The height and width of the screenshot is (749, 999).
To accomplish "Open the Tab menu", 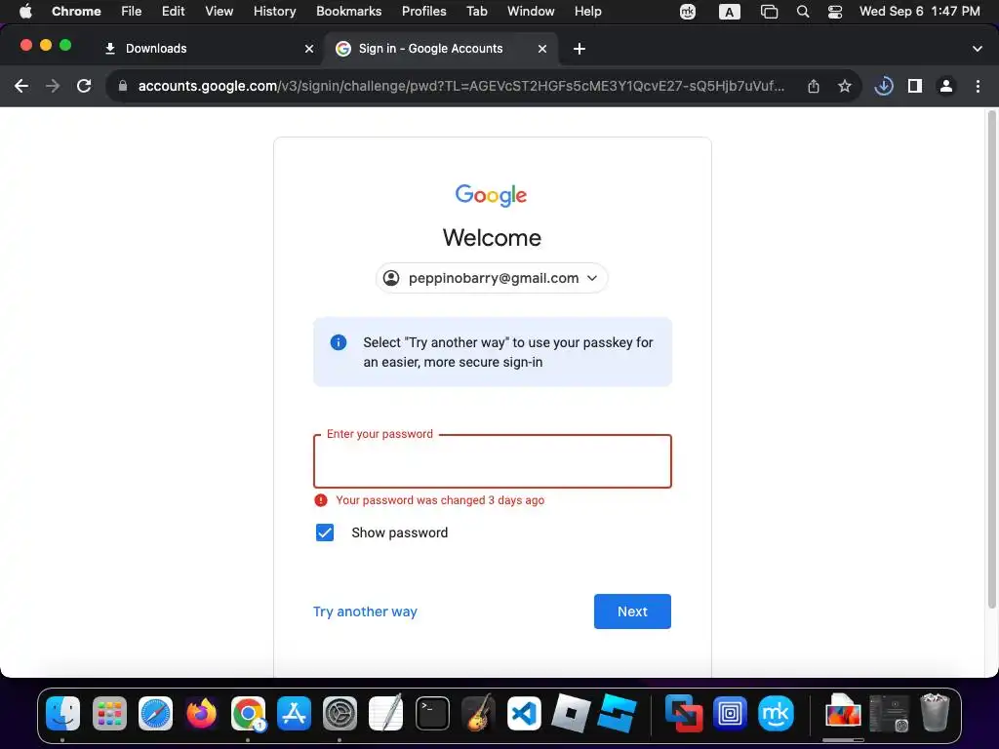I will 476,11.
